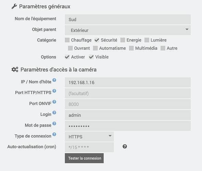Image resolution: width=202 pixels, height=171 pixels.
Task: Toggle the Activer option checkbox
Action: point(67,57)
